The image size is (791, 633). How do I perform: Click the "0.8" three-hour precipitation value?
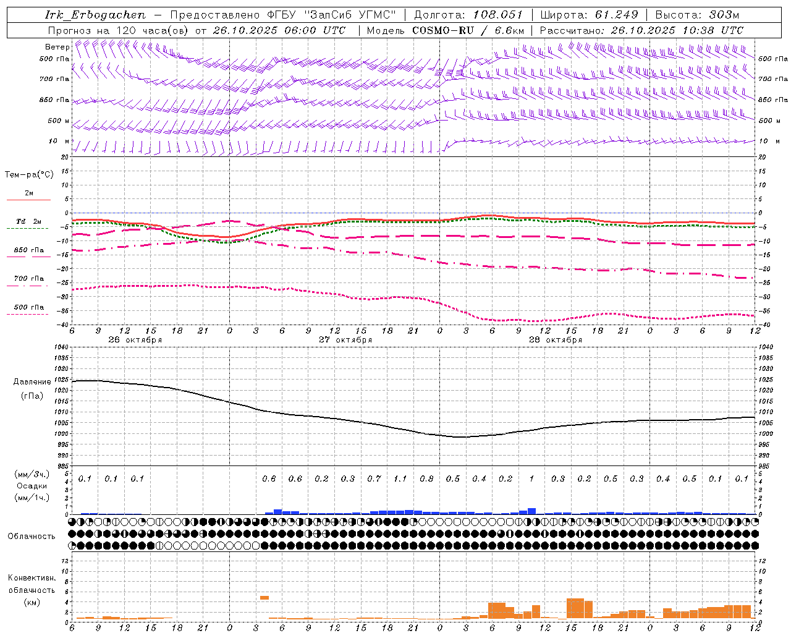tap(426, 479)
